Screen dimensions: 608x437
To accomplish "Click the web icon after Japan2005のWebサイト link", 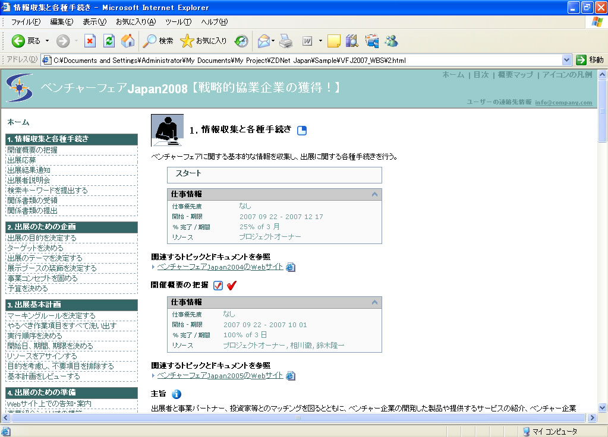I will [x=290, y=375].
